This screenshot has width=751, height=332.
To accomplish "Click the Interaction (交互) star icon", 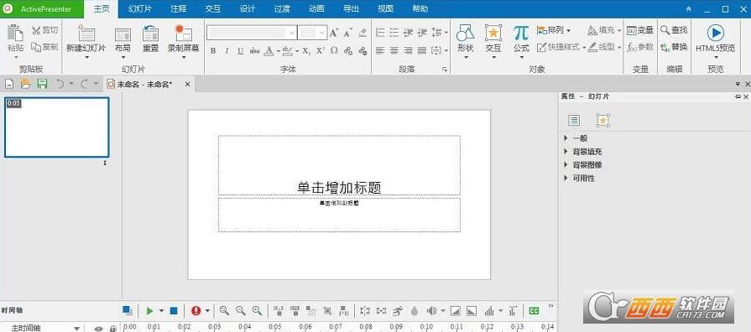I will point(493,34).
